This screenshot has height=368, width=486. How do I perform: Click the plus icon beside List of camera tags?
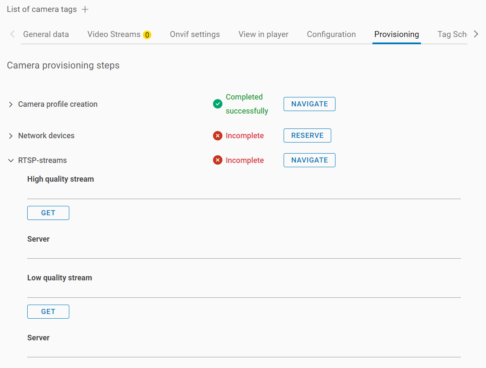[x=85, y=9]
